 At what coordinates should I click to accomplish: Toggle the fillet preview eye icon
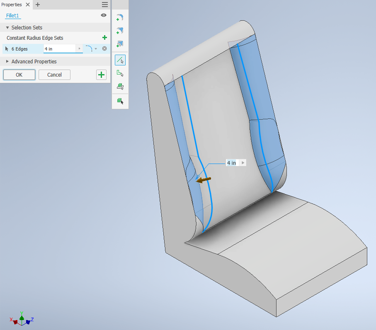pos(104,15)
